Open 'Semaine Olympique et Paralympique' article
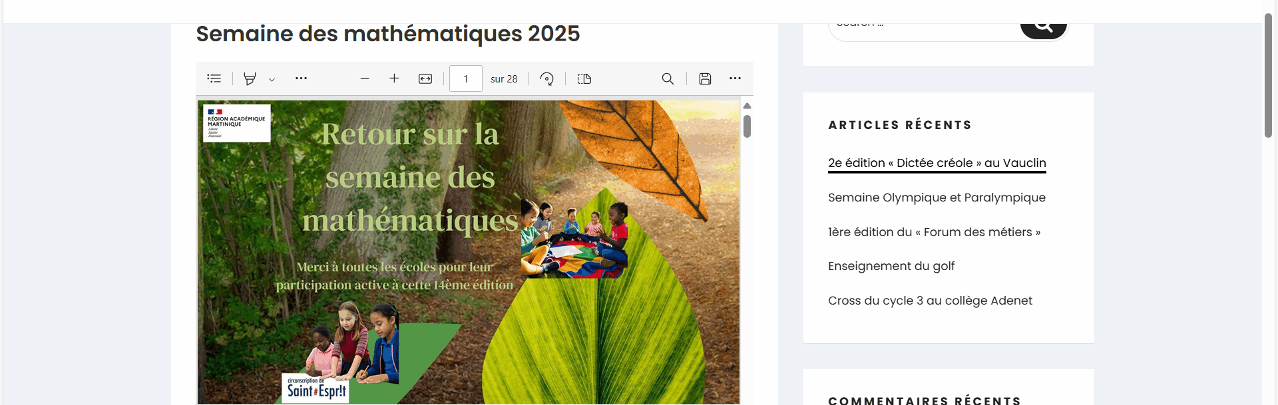Image resolution: width=1278 pixels, height=405 pixels. tap(937, 198)
